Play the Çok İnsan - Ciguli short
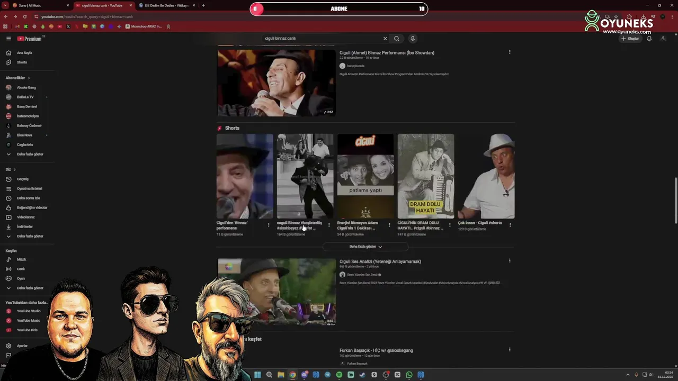 (486, 176)
